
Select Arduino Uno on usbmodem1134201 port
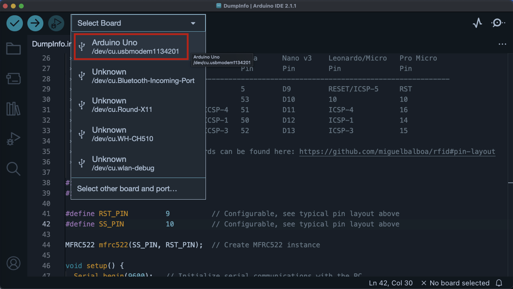point(131,47)
